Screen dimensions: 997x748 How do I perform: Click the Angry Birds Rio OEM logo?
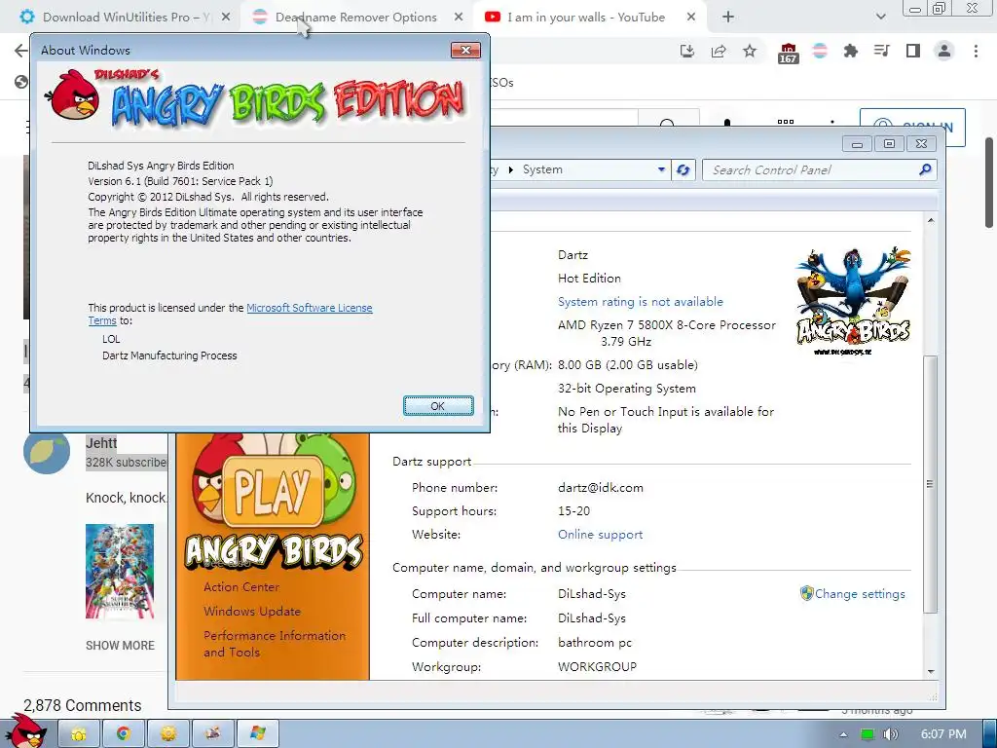tap(853, 301)
